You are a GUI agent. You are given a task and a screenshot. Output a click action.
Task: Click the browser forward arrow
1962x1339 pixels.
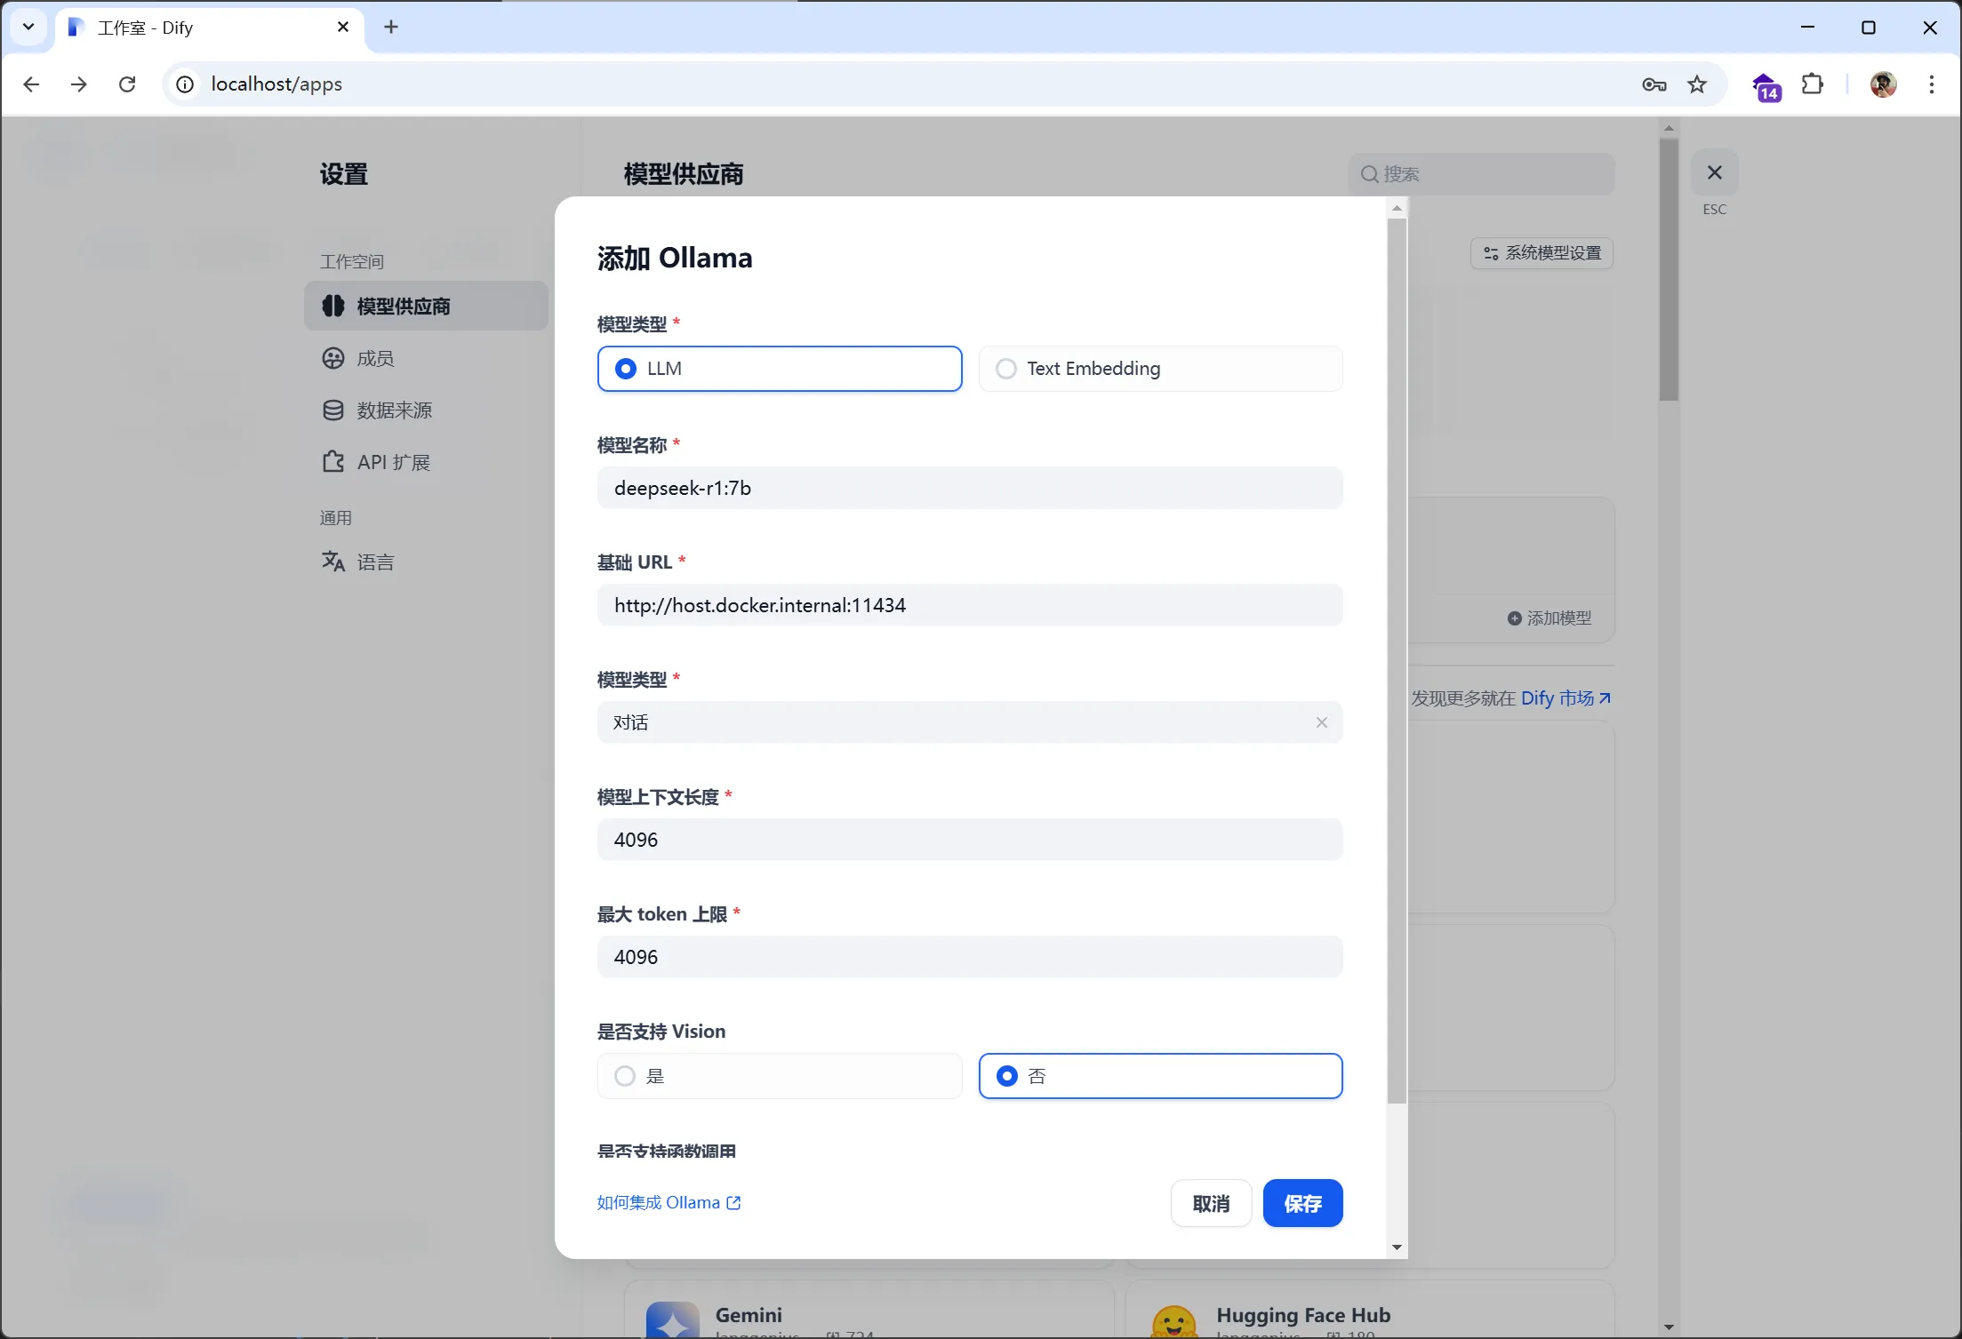(79, 84)
